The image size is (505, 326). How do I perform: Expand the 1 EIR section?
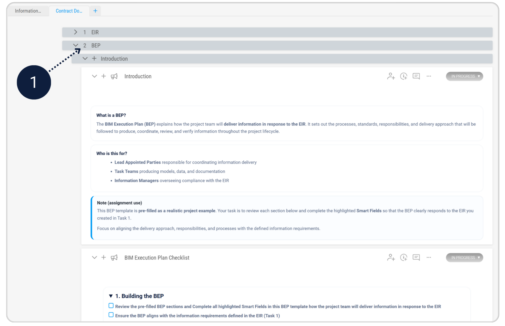(x=76, y=32)
